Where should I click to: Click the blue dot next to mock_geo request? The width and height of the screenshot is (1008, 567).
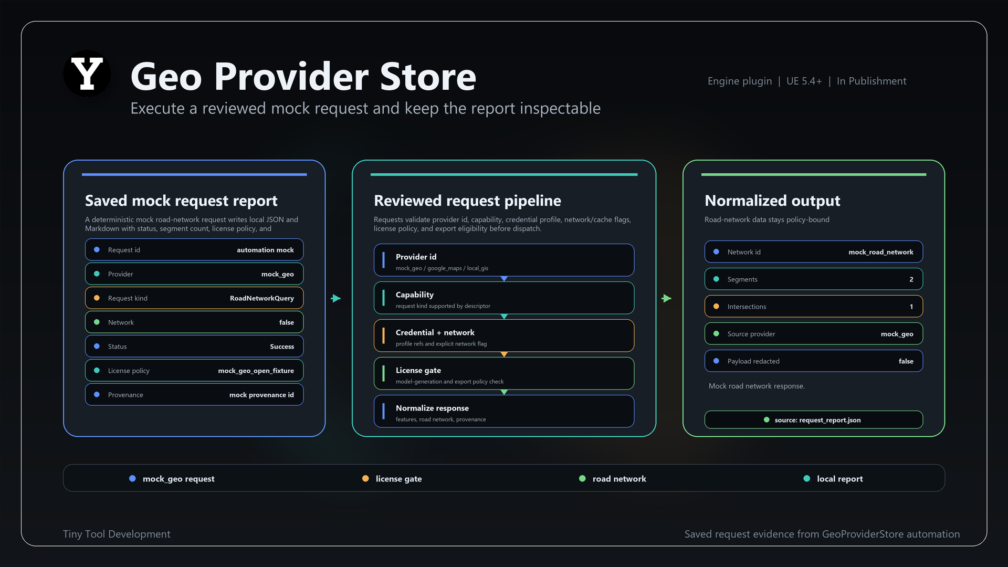click(x=132, y=479)
